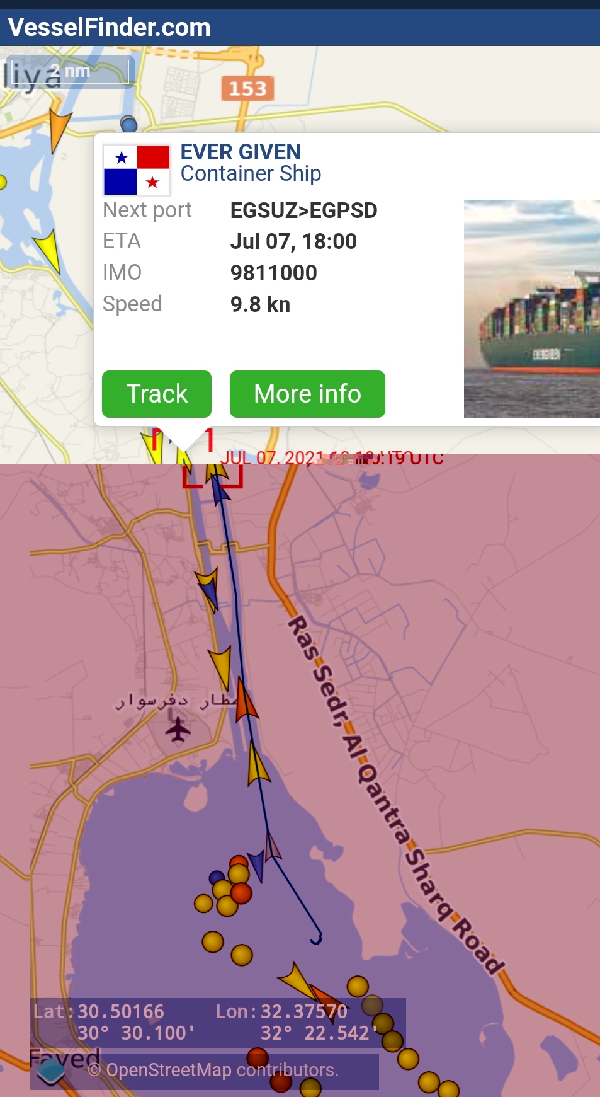Tap the Ras Sedr road label
The image size is (600, 1097).
coord(318,670)
